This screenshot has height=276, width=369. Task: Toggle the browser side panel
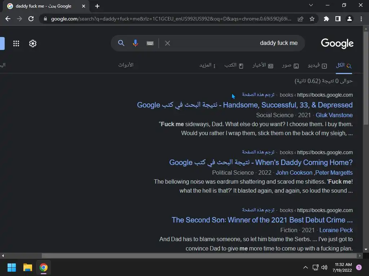338,19
